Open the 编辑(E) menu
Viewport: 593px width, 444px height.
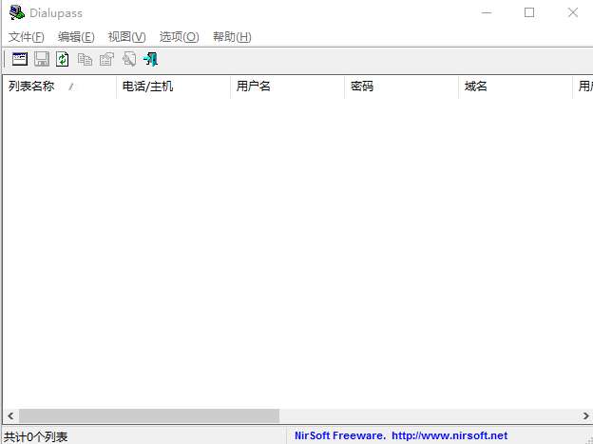coord(76,37)
